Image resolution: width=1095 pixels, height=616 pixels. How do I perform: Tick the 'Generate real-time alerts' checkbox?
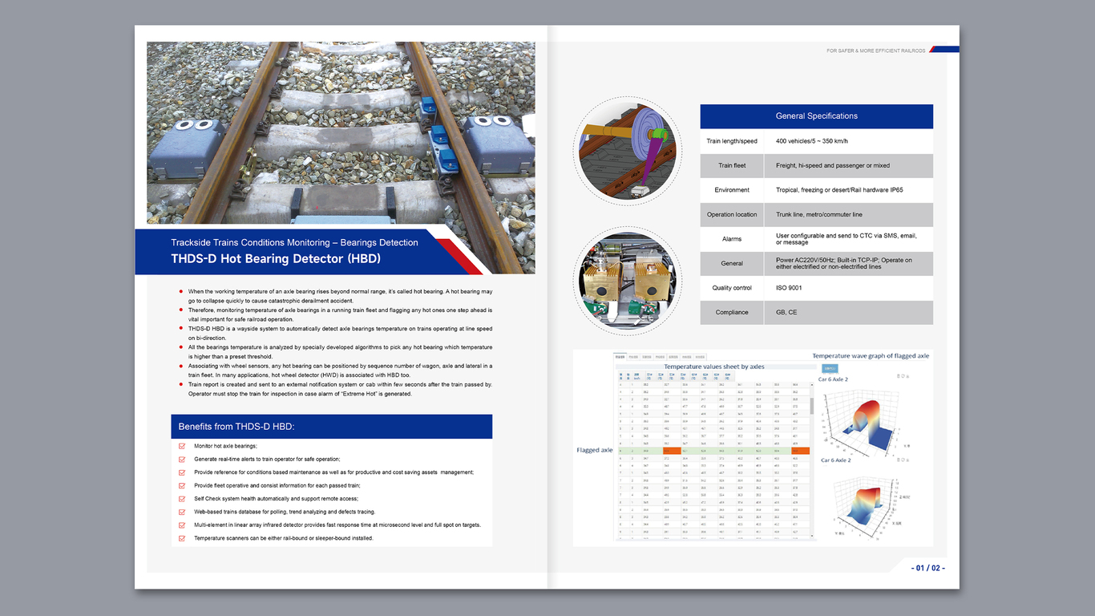tap(182, 460)
